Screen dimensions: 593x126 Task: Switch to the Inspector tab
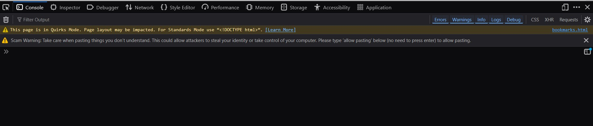point(65,7)
